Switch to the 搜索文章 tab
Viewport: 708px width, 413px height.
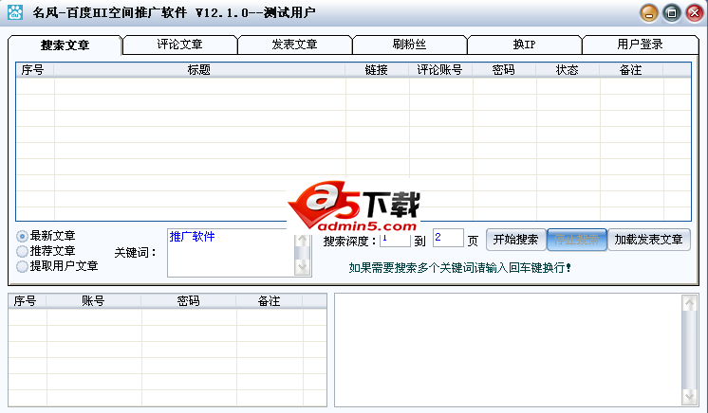65,45
